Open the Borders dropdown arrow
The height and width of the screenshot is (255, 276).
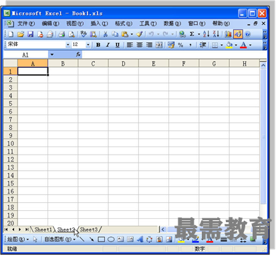[222, 45]
